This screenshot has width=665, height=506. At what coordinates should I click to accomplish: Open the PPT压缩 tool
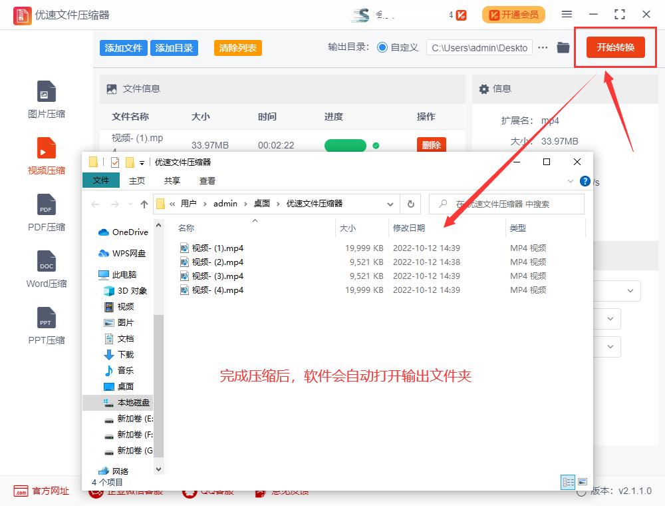click(46, 325)
